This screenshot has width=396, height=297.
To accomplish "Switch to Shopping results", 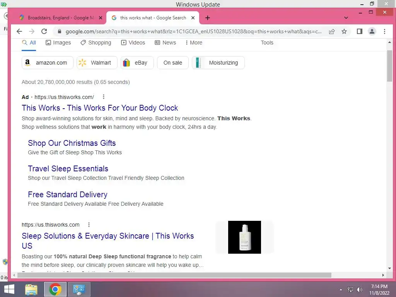I will (x=96, y=43).
